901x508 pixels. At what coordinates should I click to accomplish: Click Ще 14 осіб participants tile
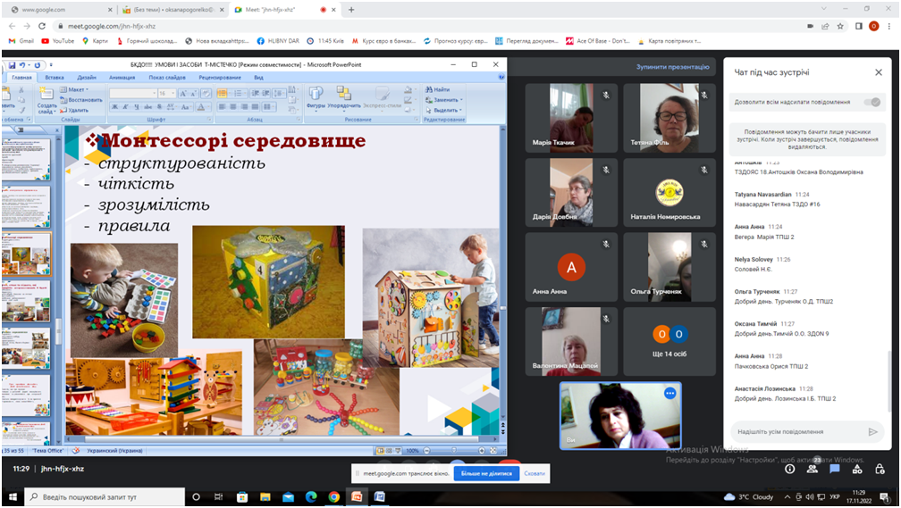tap(669, 342)
